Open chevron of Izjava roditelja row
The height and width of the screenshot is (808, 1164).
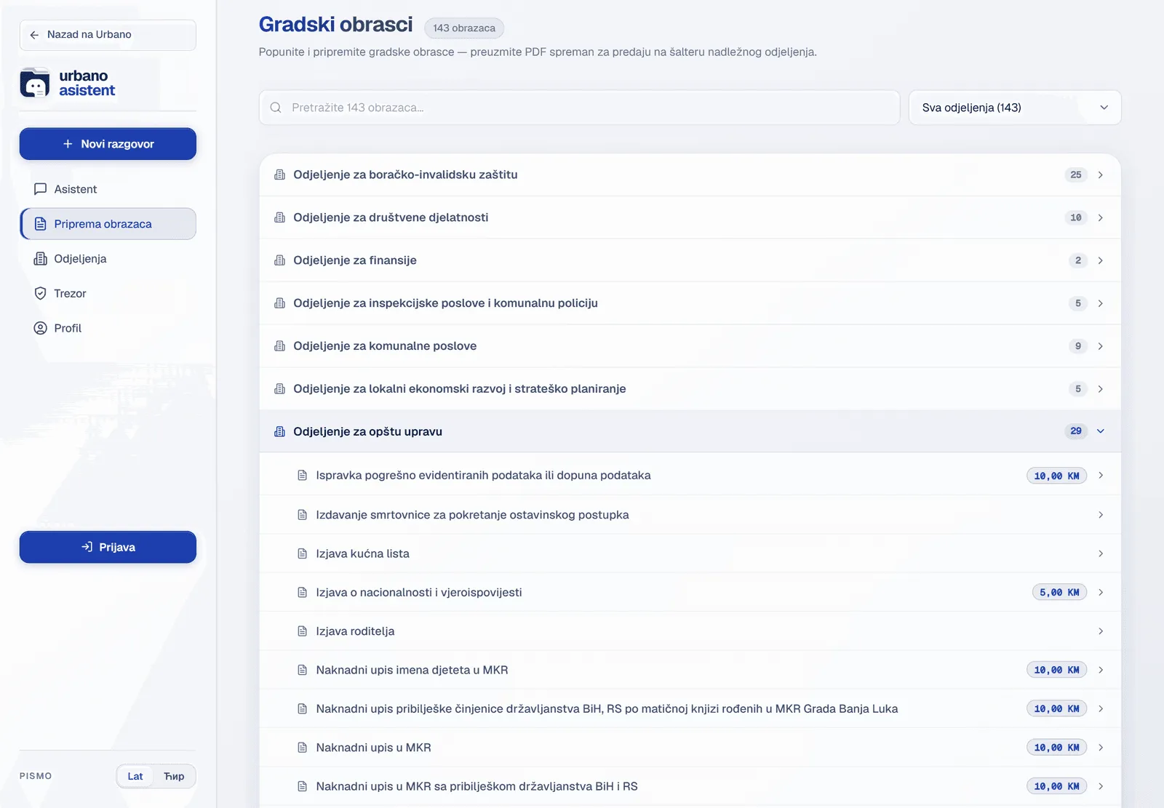coord(1101,631)
